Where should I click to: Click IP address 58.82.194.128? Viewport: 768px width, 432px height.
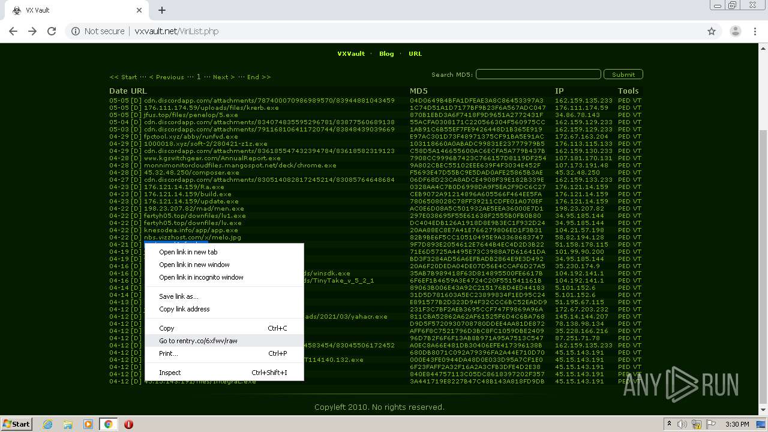click(x=580, y=238)
